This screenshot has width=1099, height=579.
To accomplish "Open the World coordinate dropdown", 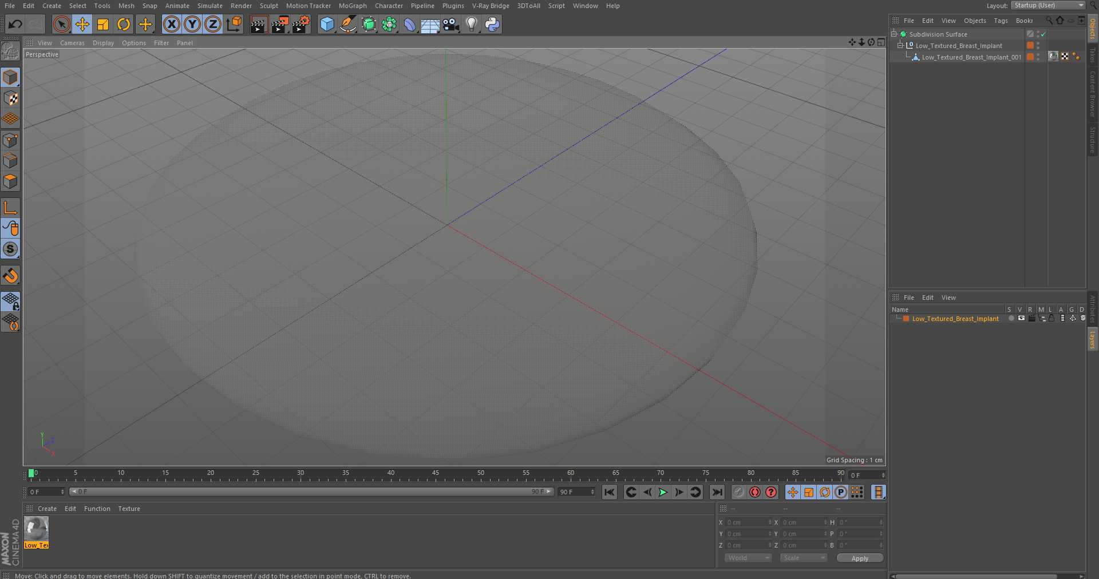I will point(748,558).
